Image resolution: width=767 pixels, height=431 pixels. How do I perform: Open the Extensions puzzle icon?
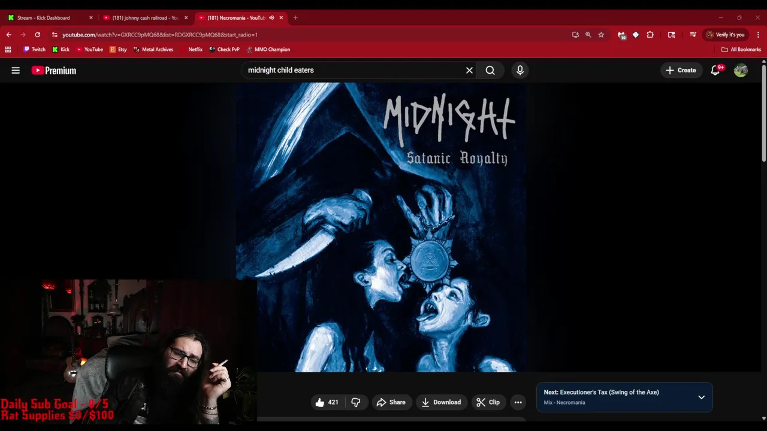point(650,35)
